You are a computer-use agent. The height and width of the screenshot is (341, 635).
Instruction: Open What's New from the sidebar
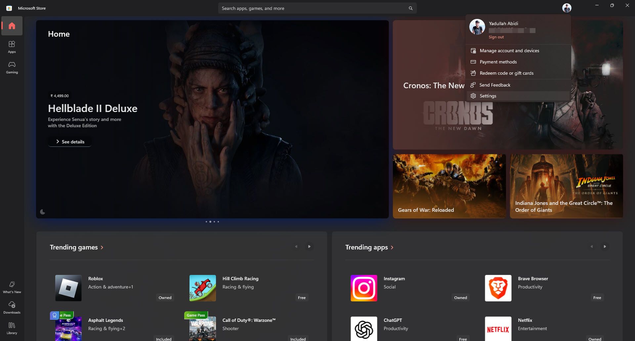pyautogui.click(x=12, y=286)
